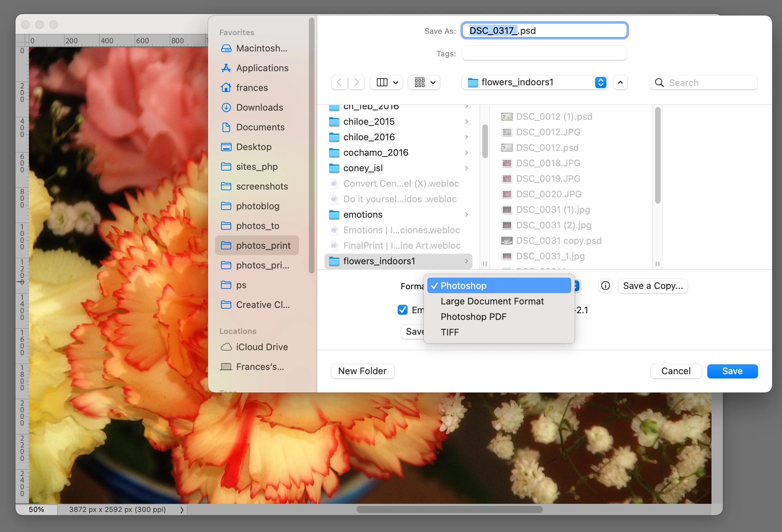The image size is (782, 532).
Task: Pick Large Document Format option
Action: 492,301
